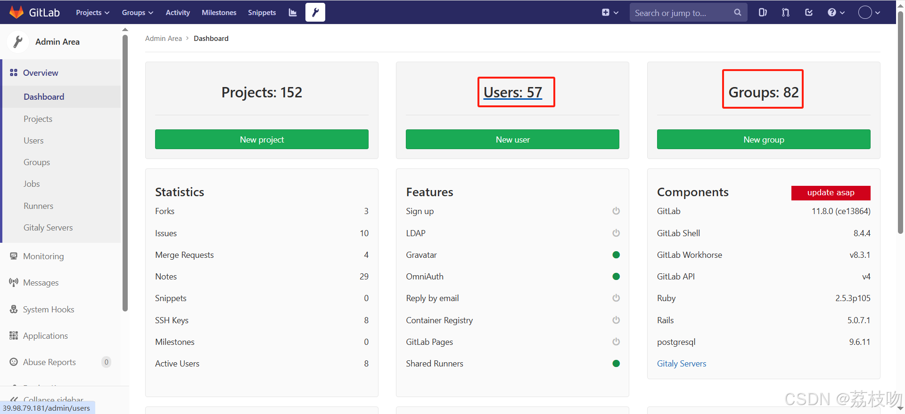905x414 pixels.
Task: Click the plus icon for new item
Action: 606,13
